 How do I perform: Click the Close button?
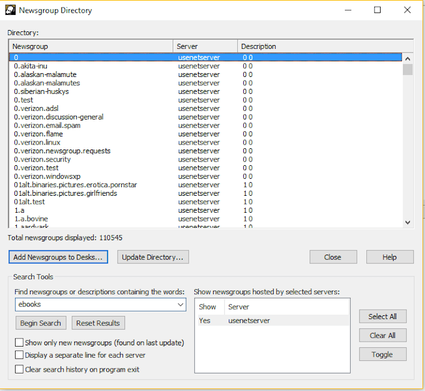(333, 257)
